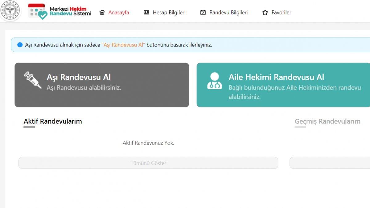Click the gray Aşı Randevusu Al card
This screenshot has height=208, width=370.
tap(102, 84)
